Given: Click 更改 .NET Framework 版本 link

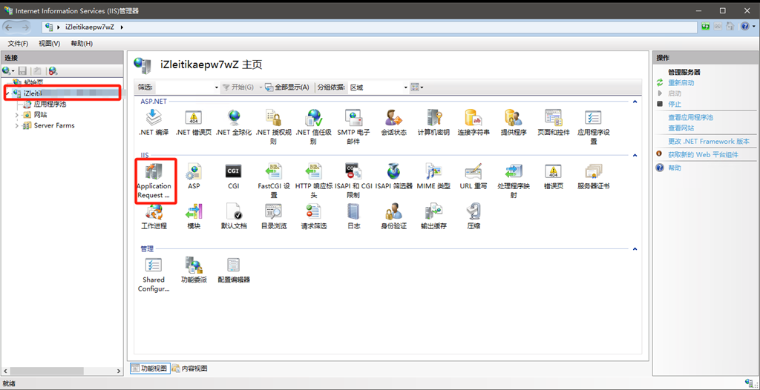Looking at the screenshot, I should (x=709, y=142).
